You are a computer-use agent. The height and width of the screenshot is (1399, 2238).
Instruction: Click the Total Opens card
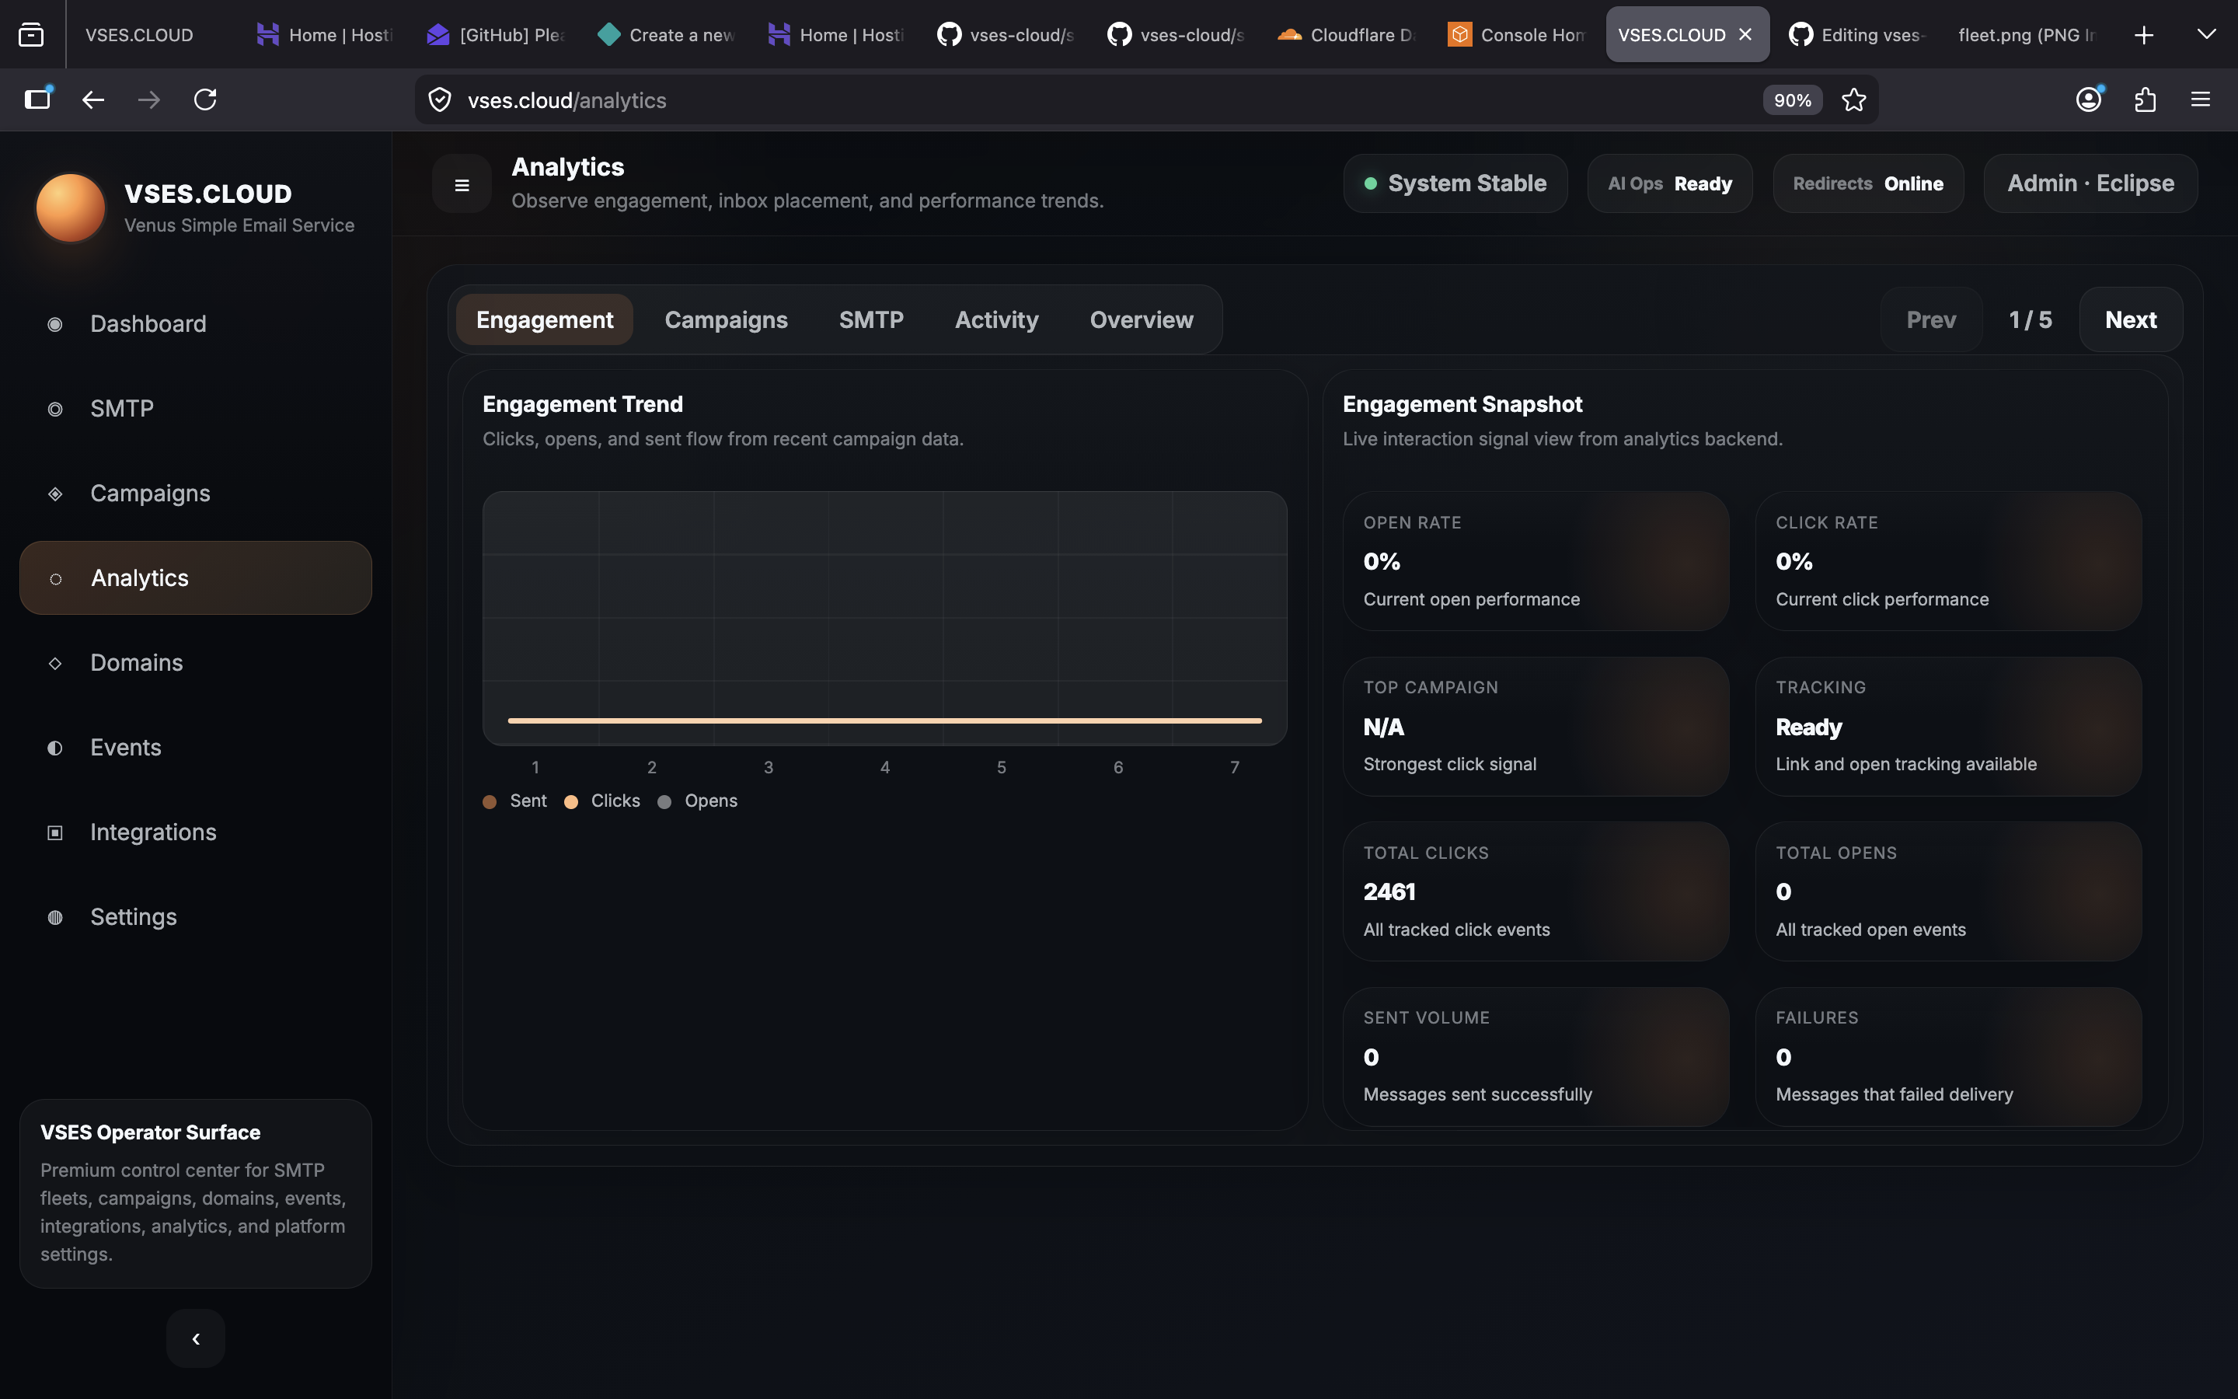tap(1949, 892)
